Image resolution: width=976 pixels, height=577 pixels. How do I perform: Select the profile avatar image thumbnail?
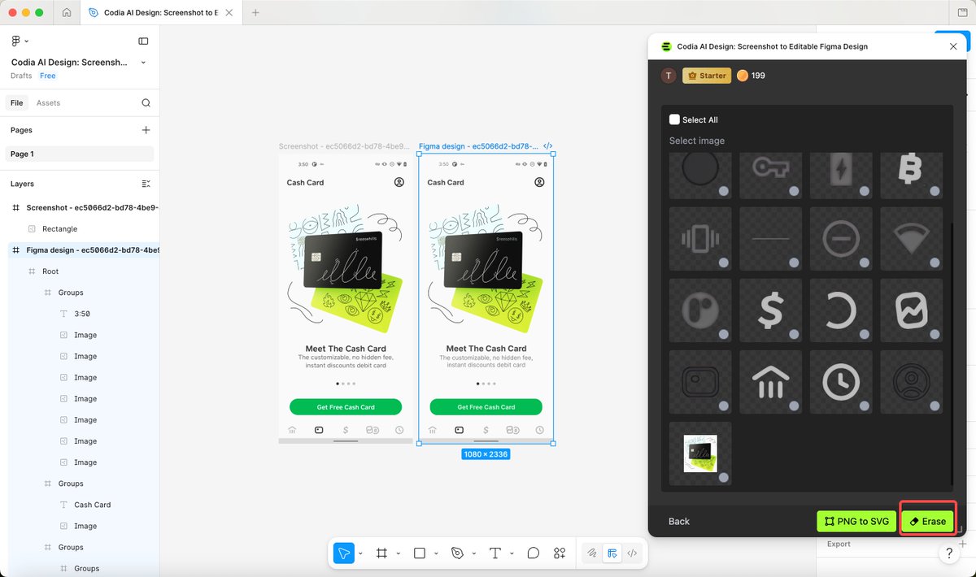[912, 382]
